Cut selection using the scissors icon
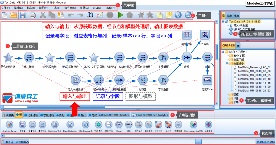This screenshot has width=276, height=145. [43, 15]
